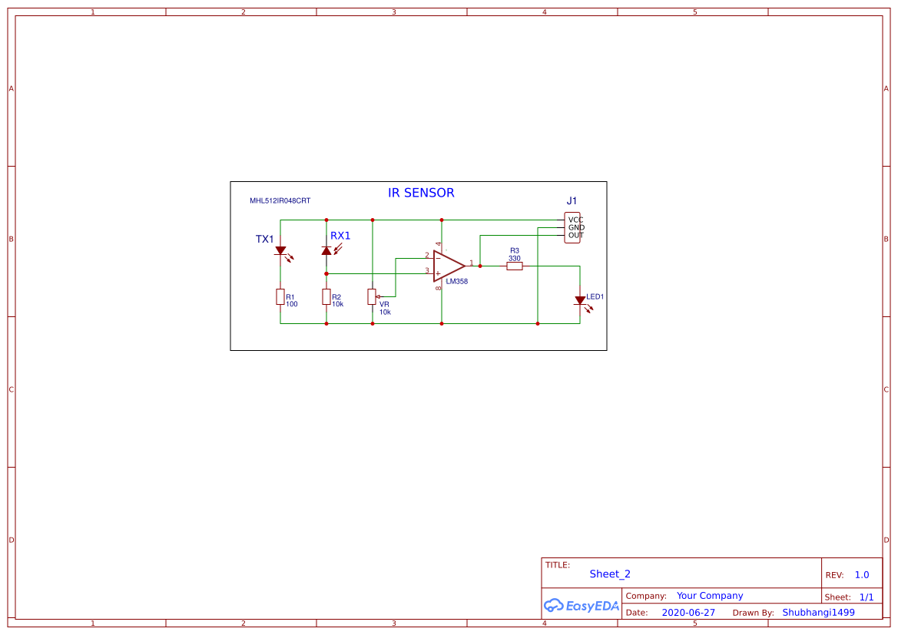Select the LED1 diode symbol
The width and height of the screenshot is (898, 635).
click(580, 299)
